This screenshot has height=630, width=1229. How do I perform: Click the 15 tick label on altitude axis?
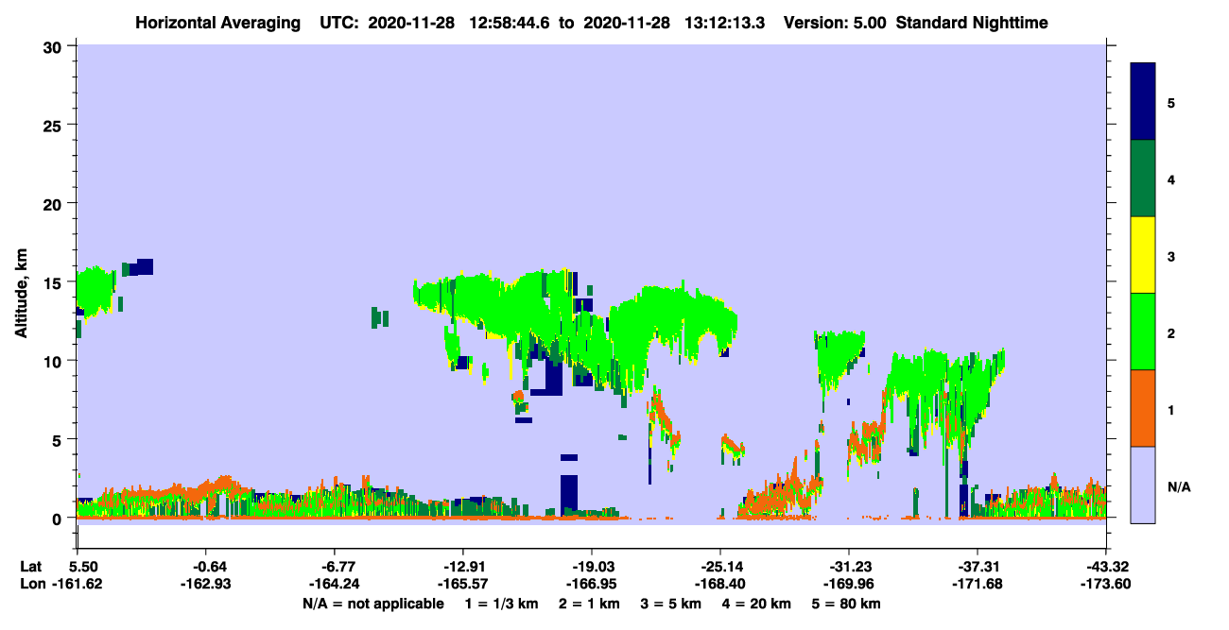[x=56, y=282]
